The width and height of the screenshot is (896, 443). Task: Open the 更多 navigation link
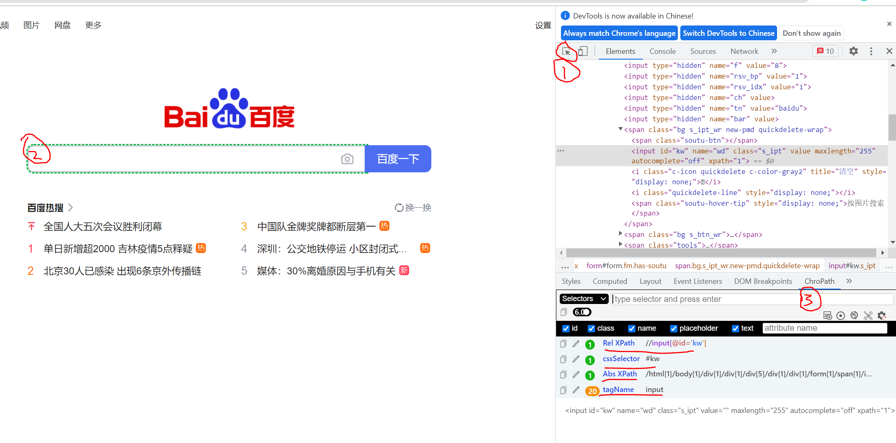click(x=93, y=25)
